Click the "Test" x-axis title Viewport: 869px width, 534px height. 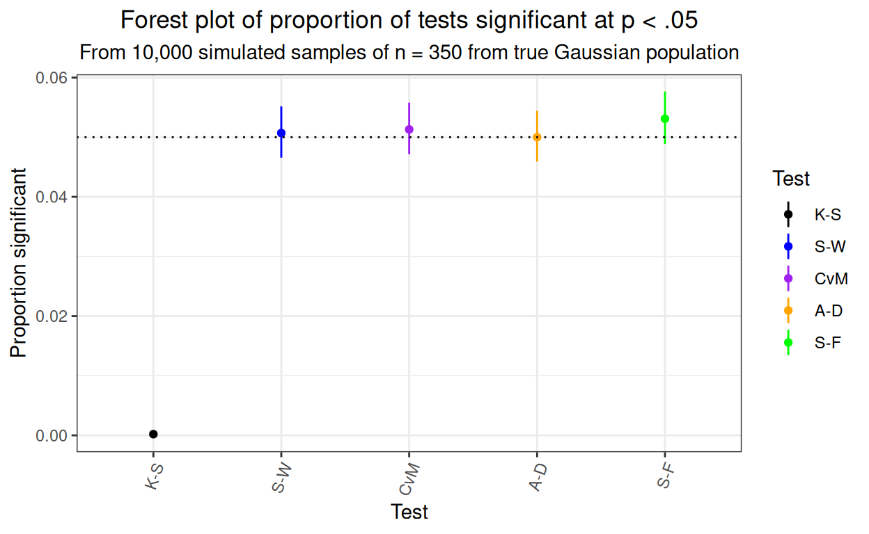[x=409, y=512]
